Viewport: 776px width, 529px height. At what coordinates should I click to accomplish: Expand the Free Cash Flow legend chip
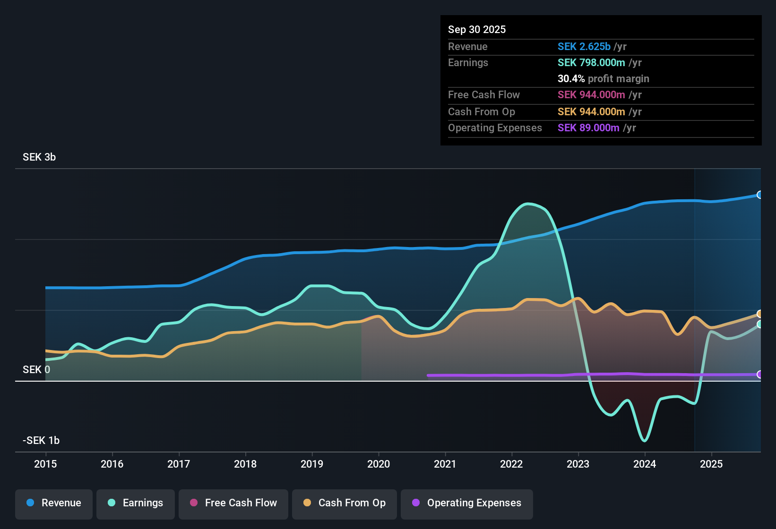[233, 503]
